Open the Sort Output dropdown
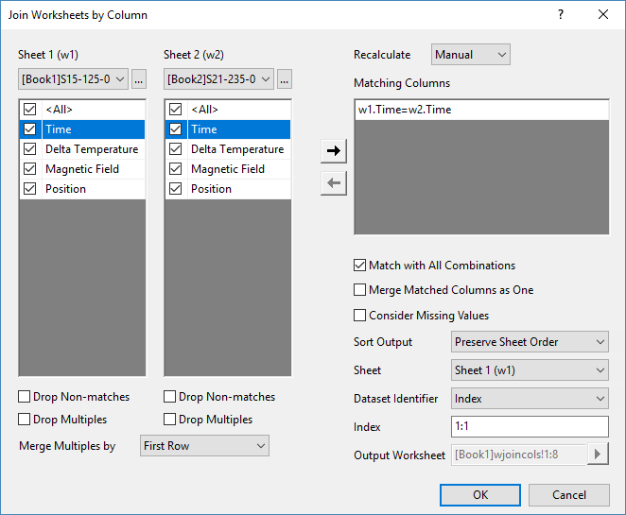Image resolution: width=626 pixels, height=515 pixels. point(530,342)
